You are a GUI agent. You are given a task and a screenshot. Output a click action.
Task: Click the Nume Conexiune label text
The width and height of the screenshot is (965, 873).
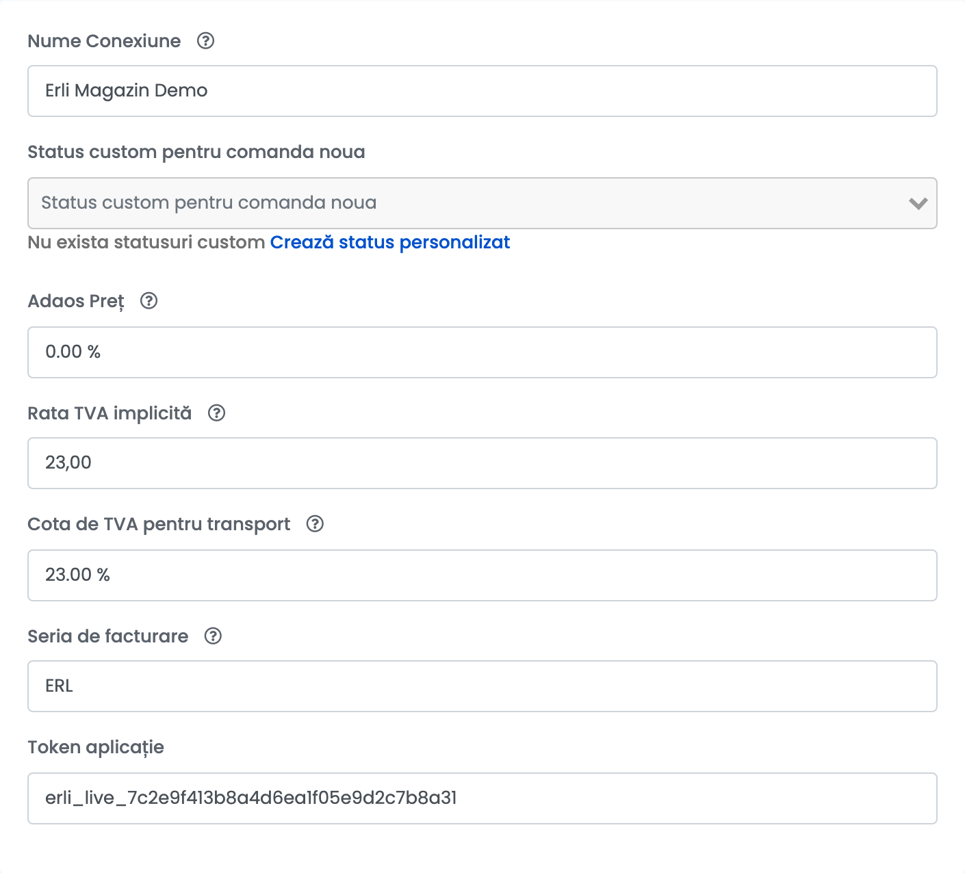point(104,41)
